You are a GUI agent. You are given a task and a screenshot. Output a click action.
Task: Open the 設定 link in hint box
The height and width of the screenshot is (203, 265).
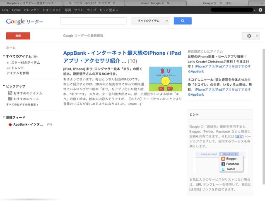pyautogui.click(x=239, y=137)
